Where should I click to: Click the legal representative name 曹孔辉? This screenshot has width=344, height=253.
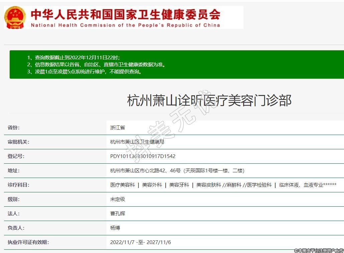118,214
